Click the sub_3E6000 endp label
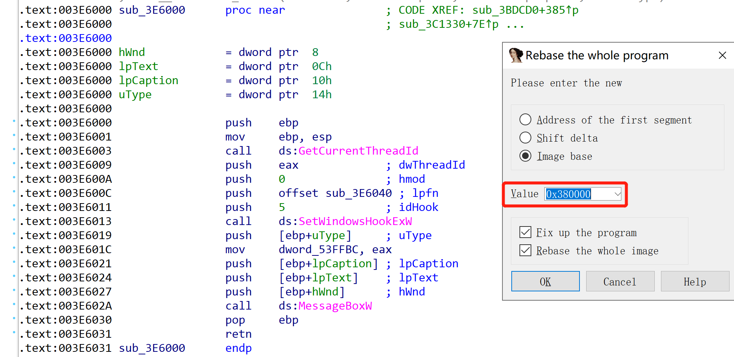 [x=152, y=348]
